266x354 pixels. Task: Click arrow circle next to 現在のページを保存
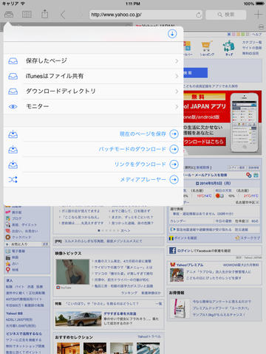[x=174, y=134]
